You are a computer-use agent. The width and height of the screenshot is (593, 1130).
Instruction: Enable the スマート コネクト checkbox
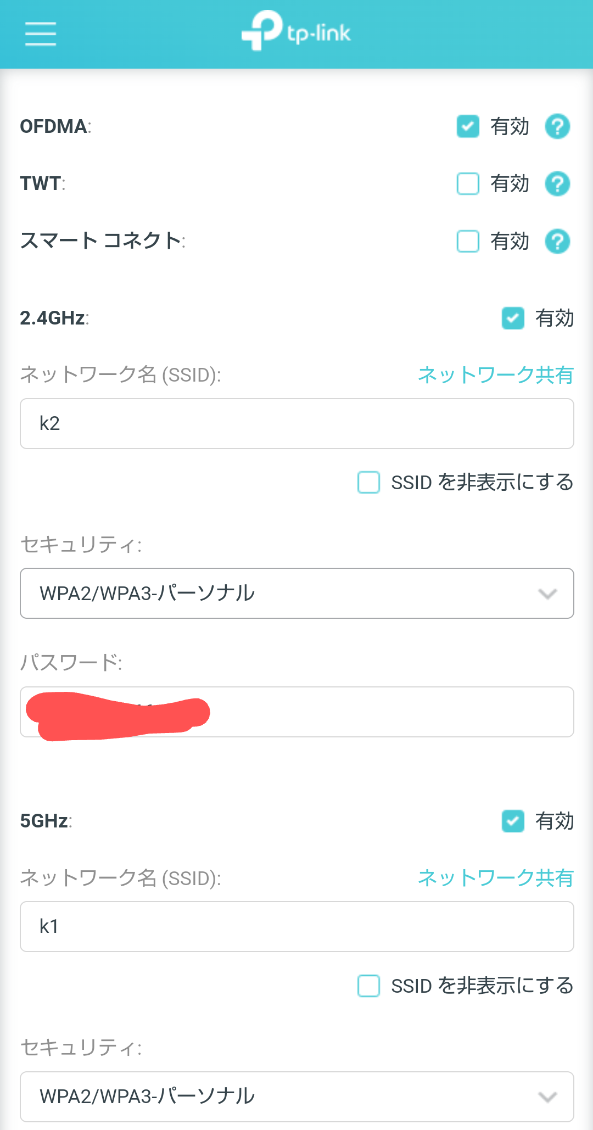coord(468,242)
